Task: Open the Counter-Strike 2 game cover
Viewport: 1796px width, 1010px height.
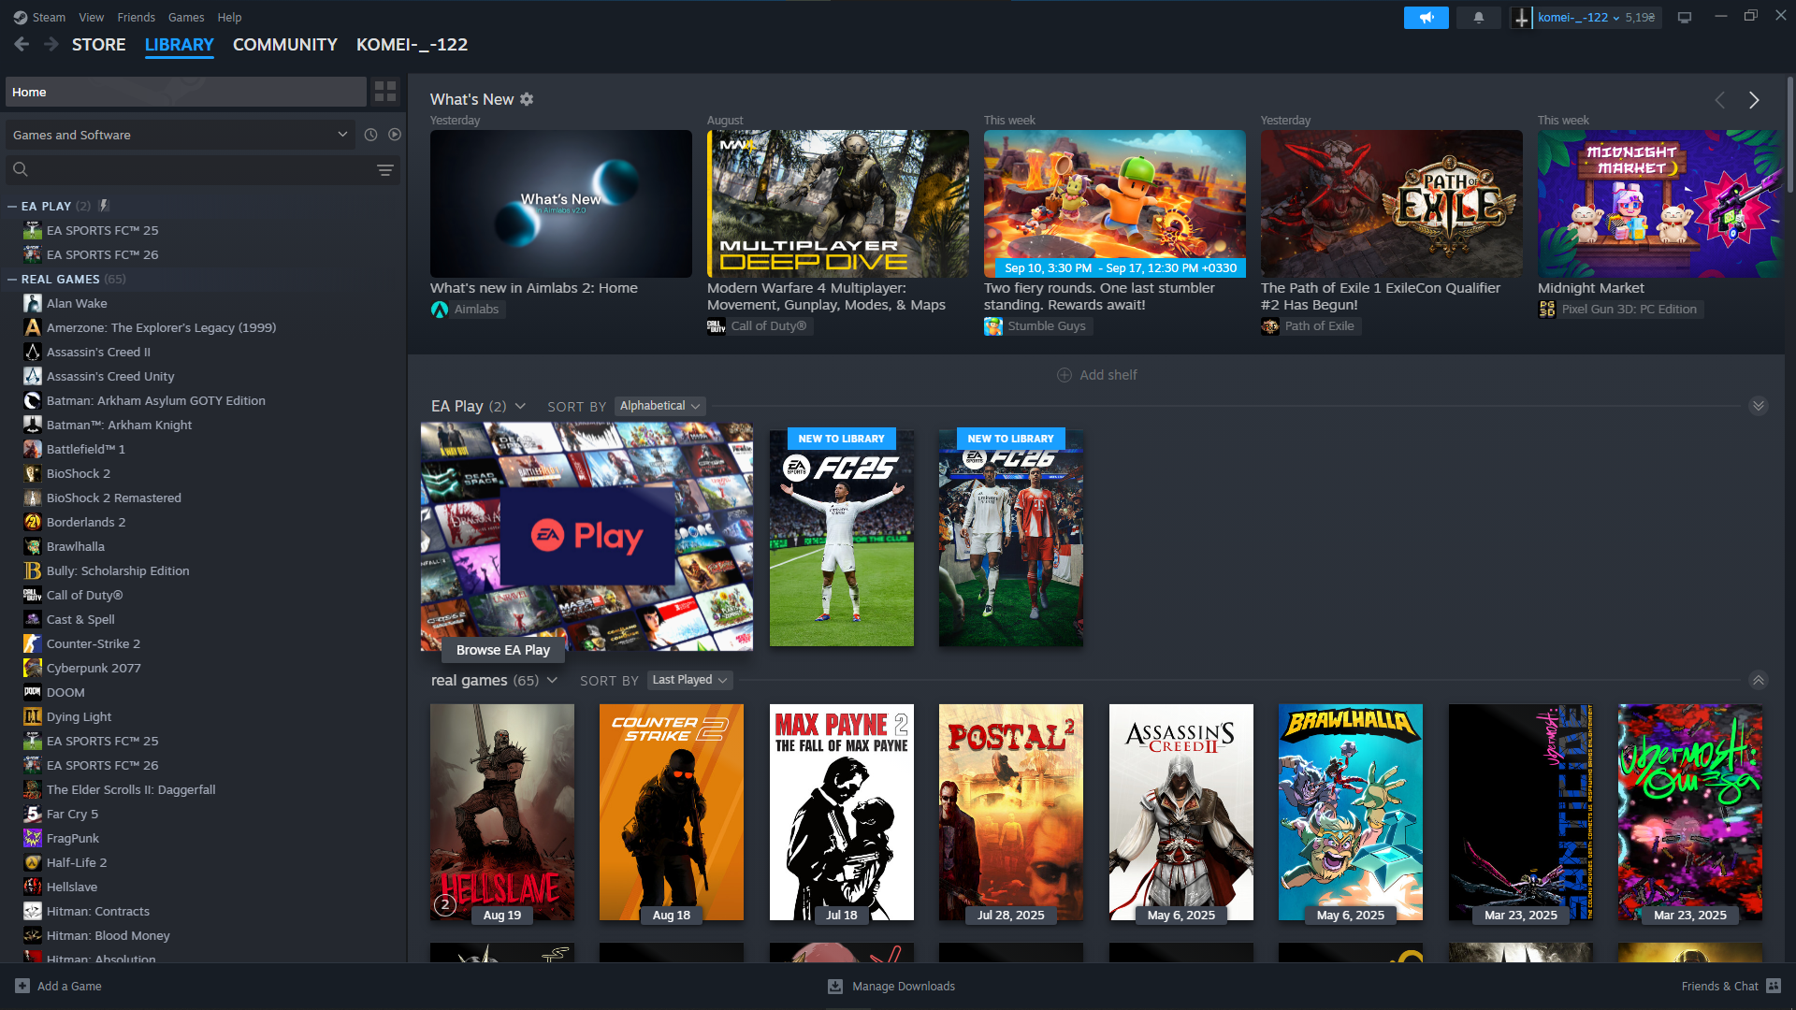Action: [672, 813]
